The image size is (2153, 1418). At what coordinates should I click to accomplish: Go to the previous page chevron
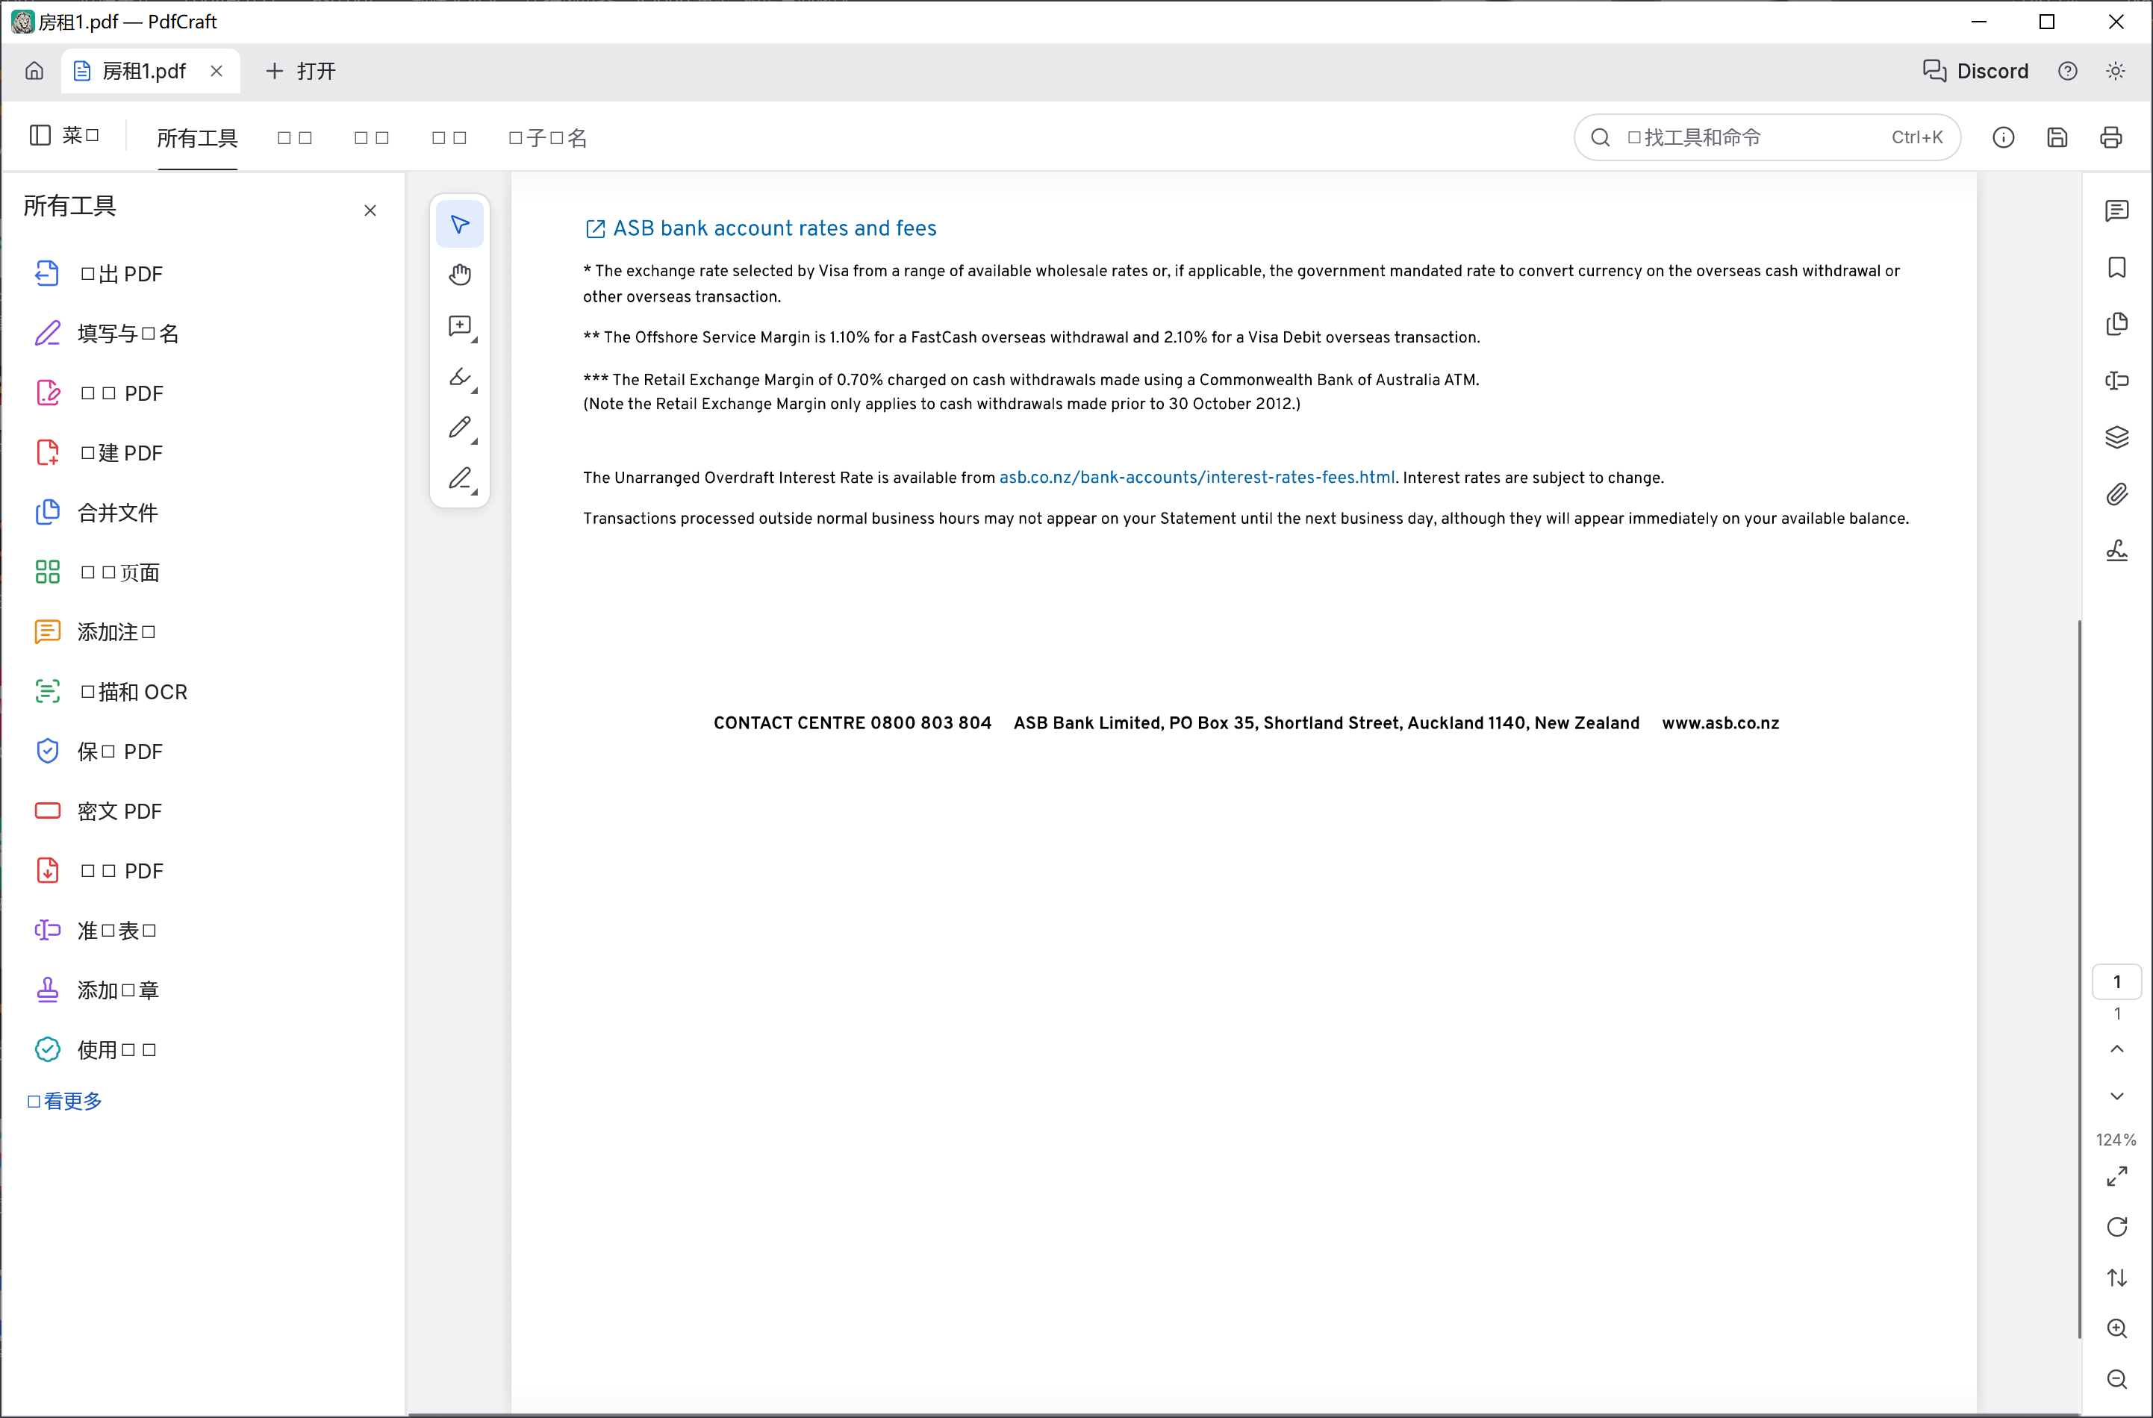point(2116,1049)
